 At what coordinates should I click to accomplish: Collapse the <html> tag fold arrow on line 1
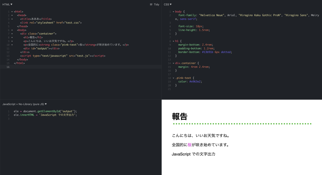(12, 12)
